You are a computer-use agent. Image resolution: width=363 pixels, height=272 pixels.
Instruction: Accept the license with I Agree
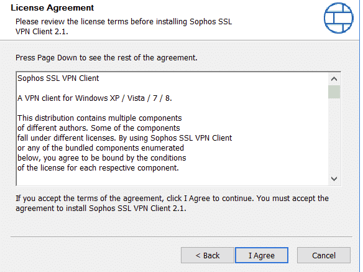click(x=262, y=255)
